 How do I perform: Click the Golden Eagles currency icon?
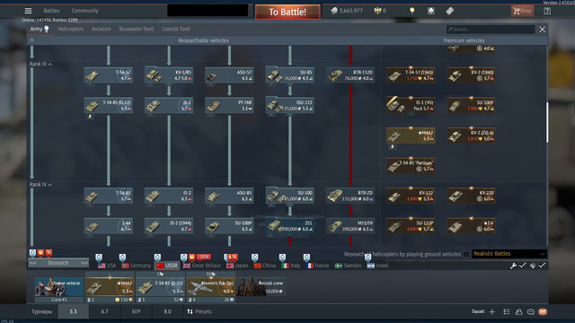pos(377,11)
